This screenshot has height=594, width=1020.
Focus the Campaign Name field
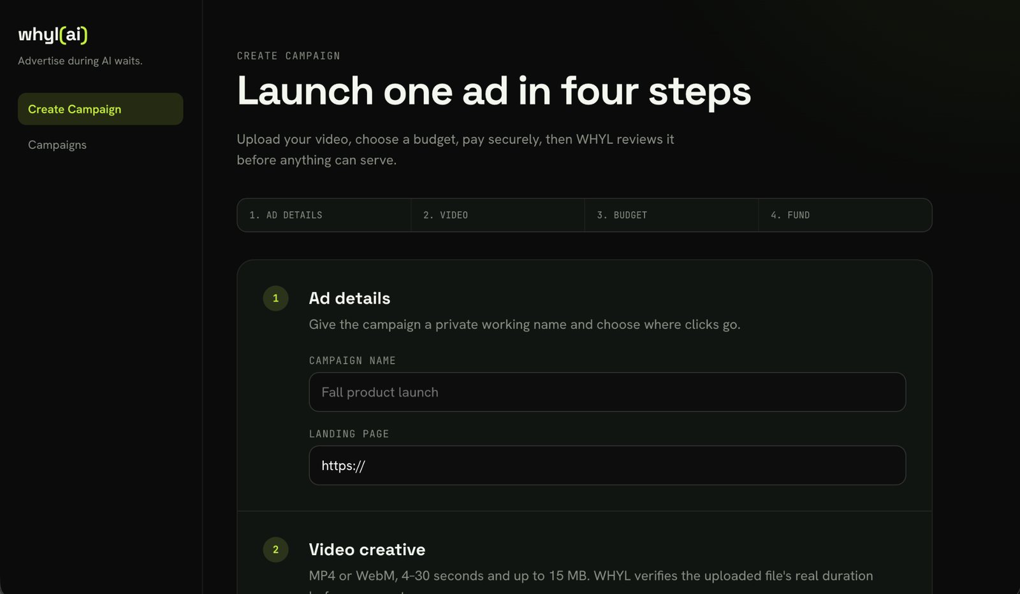tap(607, 392)
